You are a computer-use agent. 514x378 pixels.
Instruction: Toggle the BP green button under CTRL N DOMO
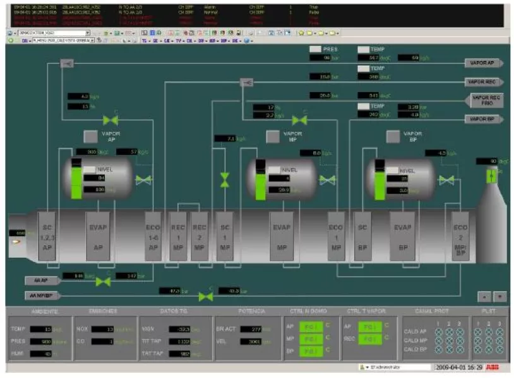310,350
